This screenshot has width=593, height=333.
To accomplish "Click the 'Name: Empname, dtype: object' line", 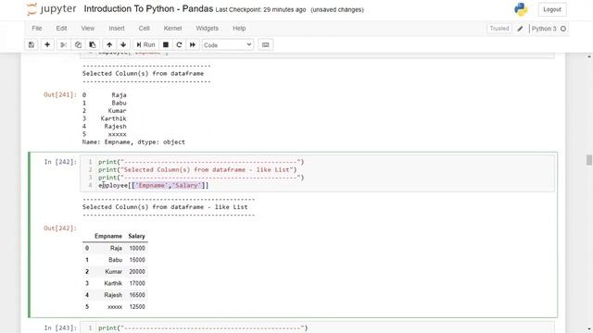I will coord(133,142).
